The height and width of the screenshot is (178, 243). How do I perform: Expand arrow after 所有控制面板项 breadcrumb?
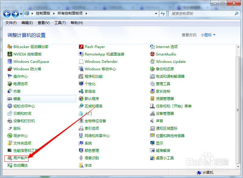click(86, 14)
